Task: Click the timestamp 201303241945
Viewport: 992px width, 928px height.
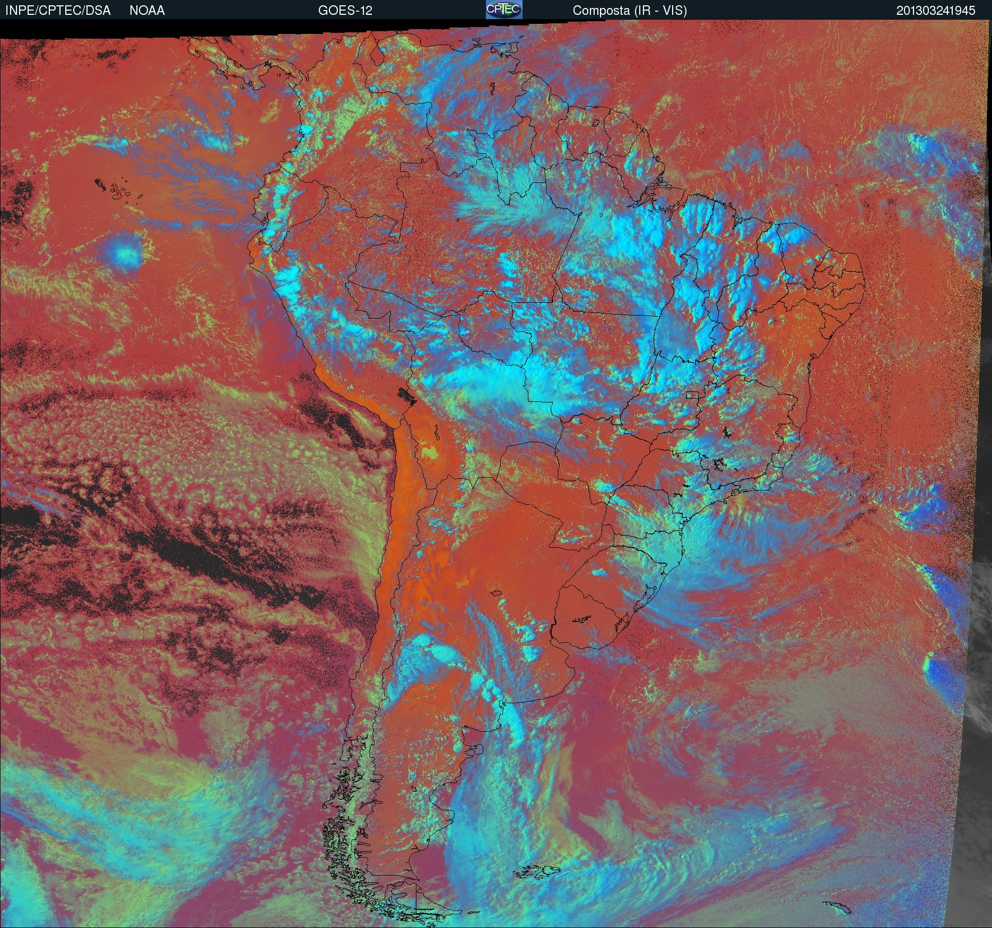Action: tap(936, 11)
